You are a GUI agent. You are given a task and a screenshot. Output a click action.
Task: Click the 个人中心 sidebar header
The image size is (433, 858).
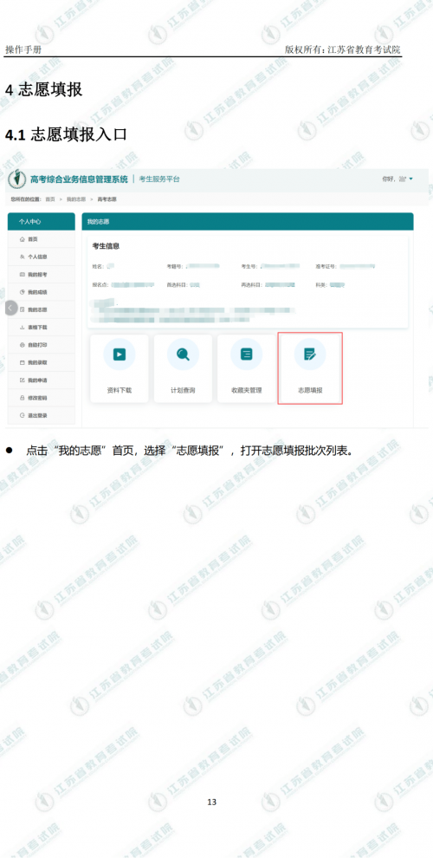click(x=41, y=222)
